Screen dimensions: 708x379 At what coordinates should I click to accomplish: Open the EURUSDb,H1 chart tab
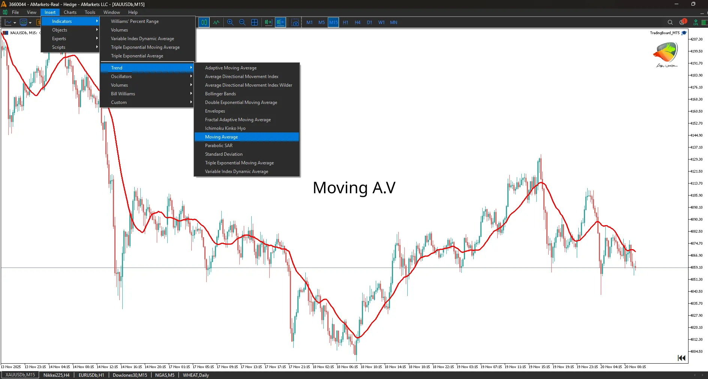91,375
